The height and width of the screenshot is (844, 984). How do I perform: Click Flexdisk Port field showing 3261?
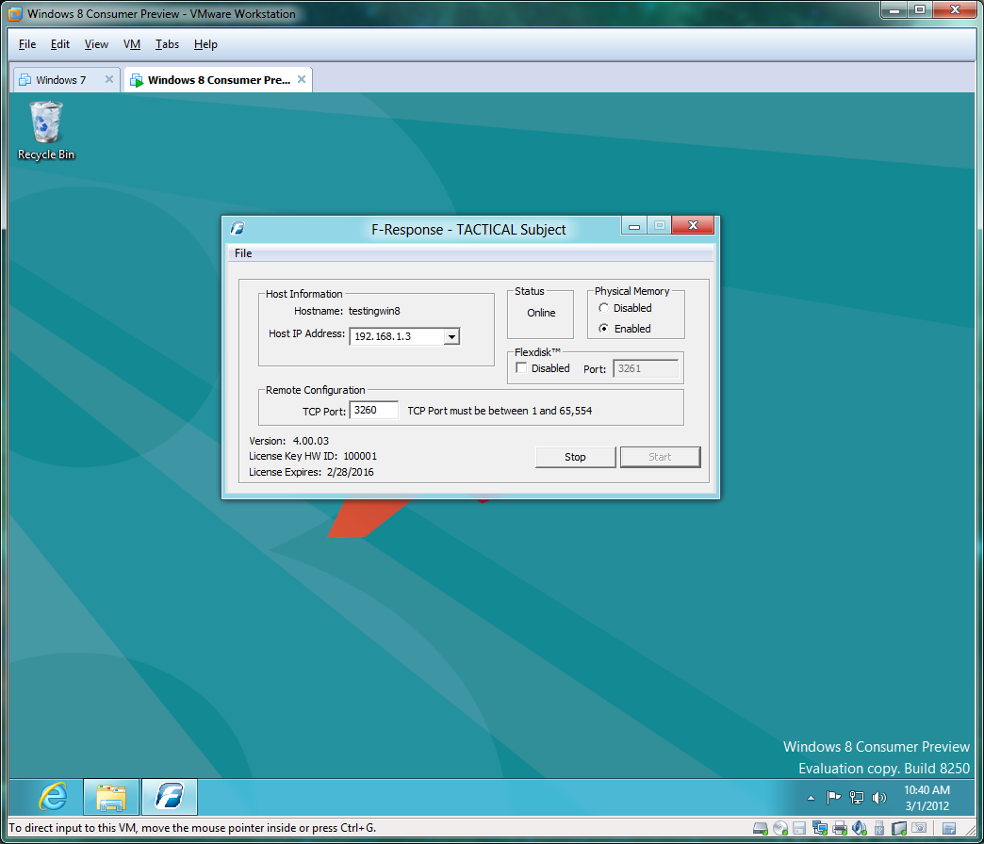tap(646, 368)
